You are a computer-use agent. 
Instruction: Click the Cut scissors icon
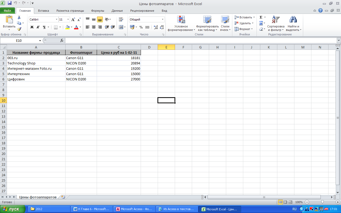[x=19, y=17]
